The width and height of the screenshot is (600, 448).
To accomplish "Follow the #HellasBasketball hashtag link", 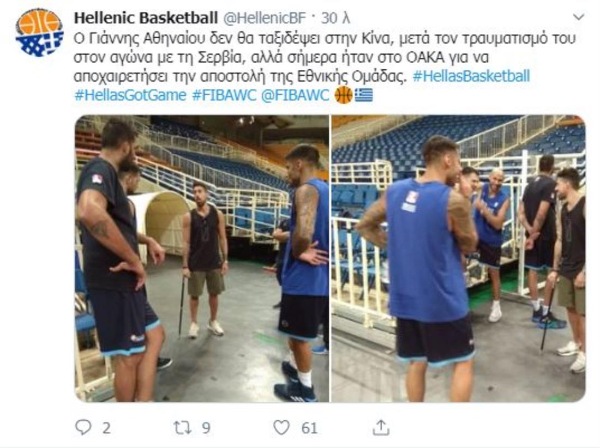I will click(x=471, y=76).
